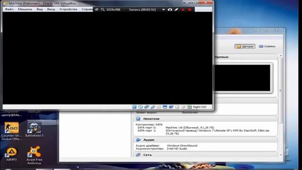Click the hard disk activity status icon
The width and height of the screenshot is (302, 170).
pos(134,107)
